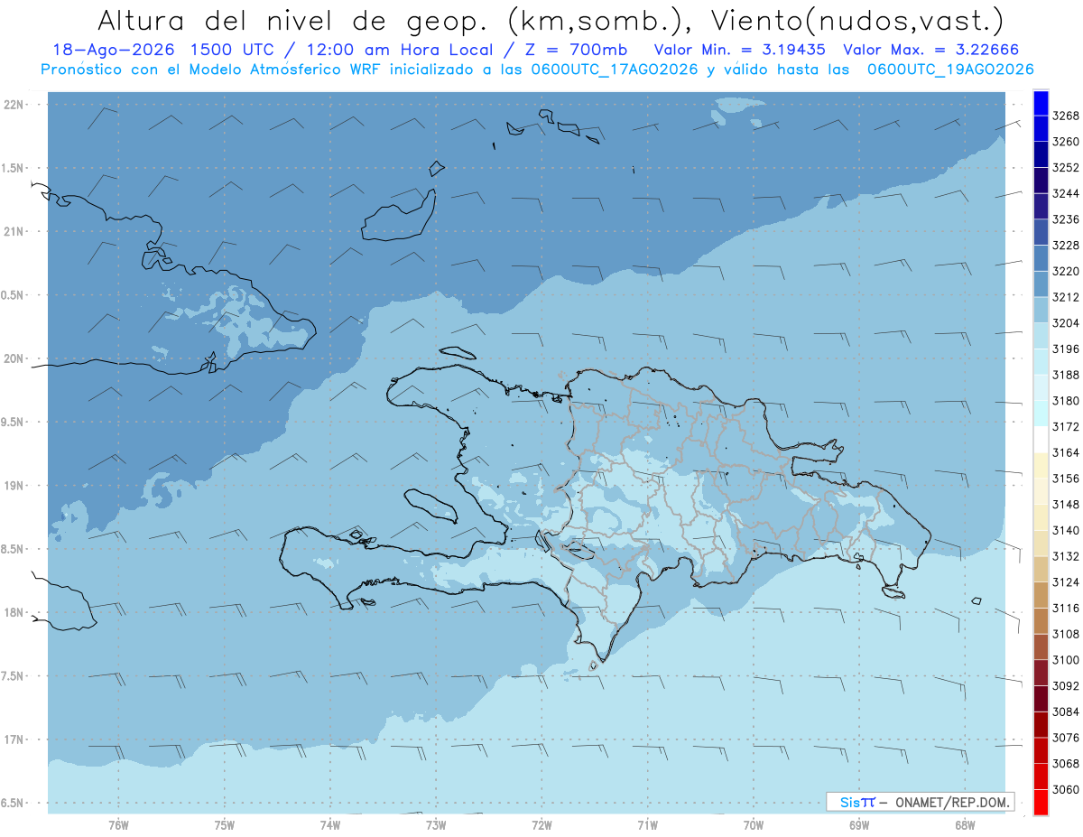1083x837 pixels.
Task: Click the '74W' longitude label
Action: (330, 825)
